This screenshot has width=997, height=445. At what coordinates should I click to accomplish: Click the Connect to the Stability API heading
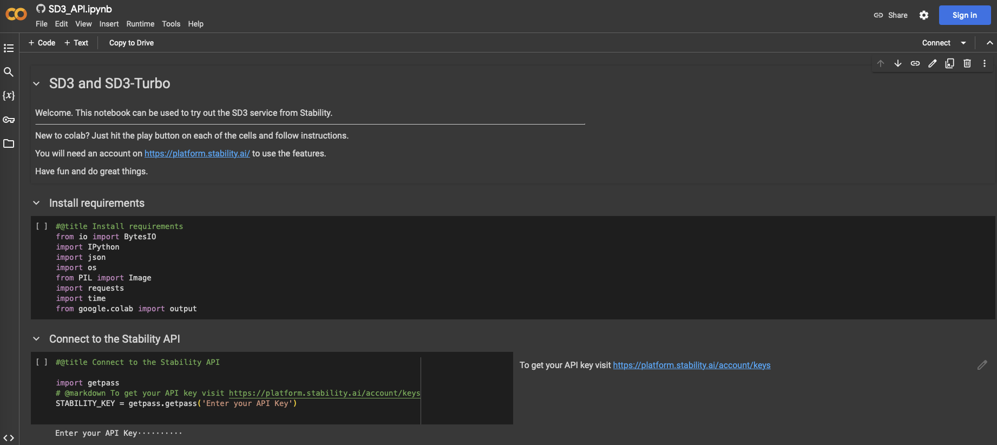pos(115,339)
